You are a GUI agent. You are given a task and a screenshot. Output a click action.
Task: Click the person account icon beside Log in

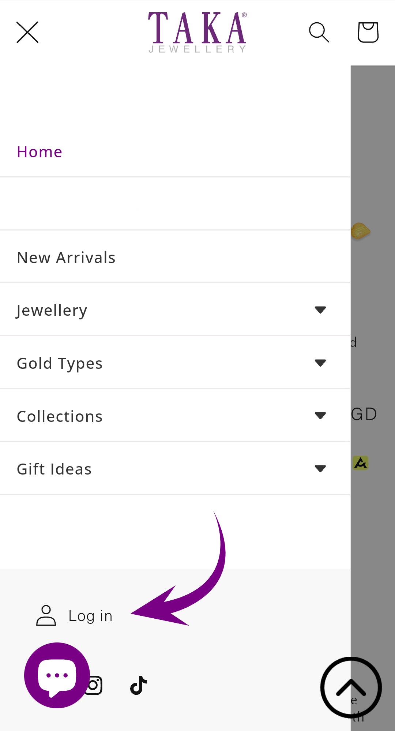coord(46,615)
